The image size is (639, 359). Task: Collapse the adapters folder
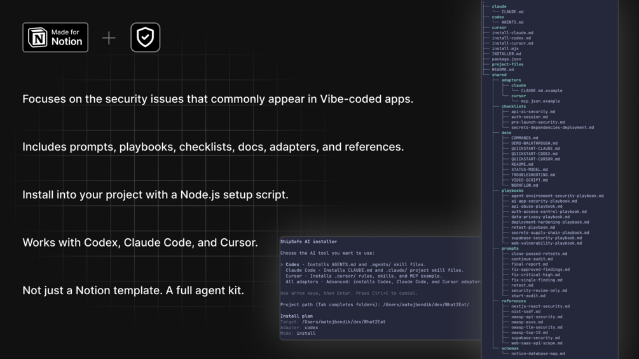tap(511, 80)
